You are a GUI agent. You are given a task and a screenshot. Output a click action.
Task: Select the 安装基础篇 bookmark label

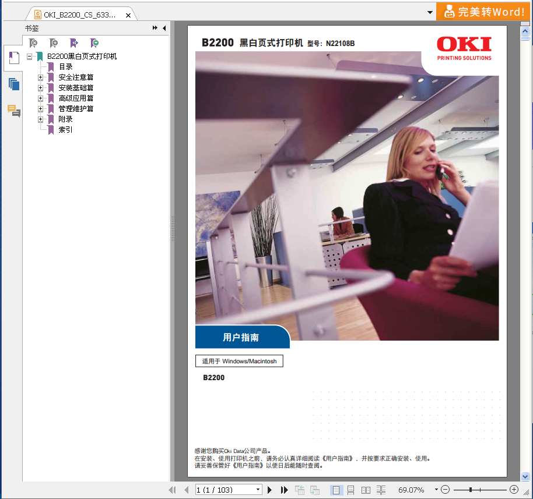pos(76,88)
